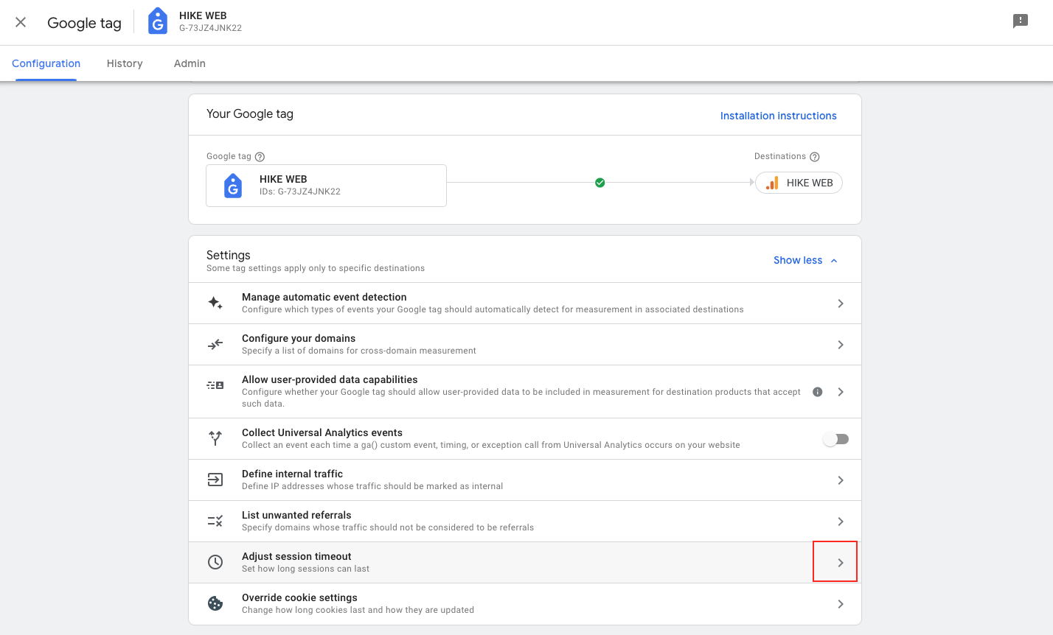Click the Google tag logo in header
The width and height of the screenshot is (1053, 635).
point(158,22)
